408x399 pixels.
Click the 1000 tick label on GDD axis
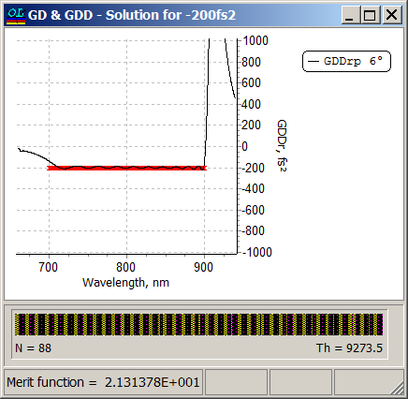click(x=255, y=40)
